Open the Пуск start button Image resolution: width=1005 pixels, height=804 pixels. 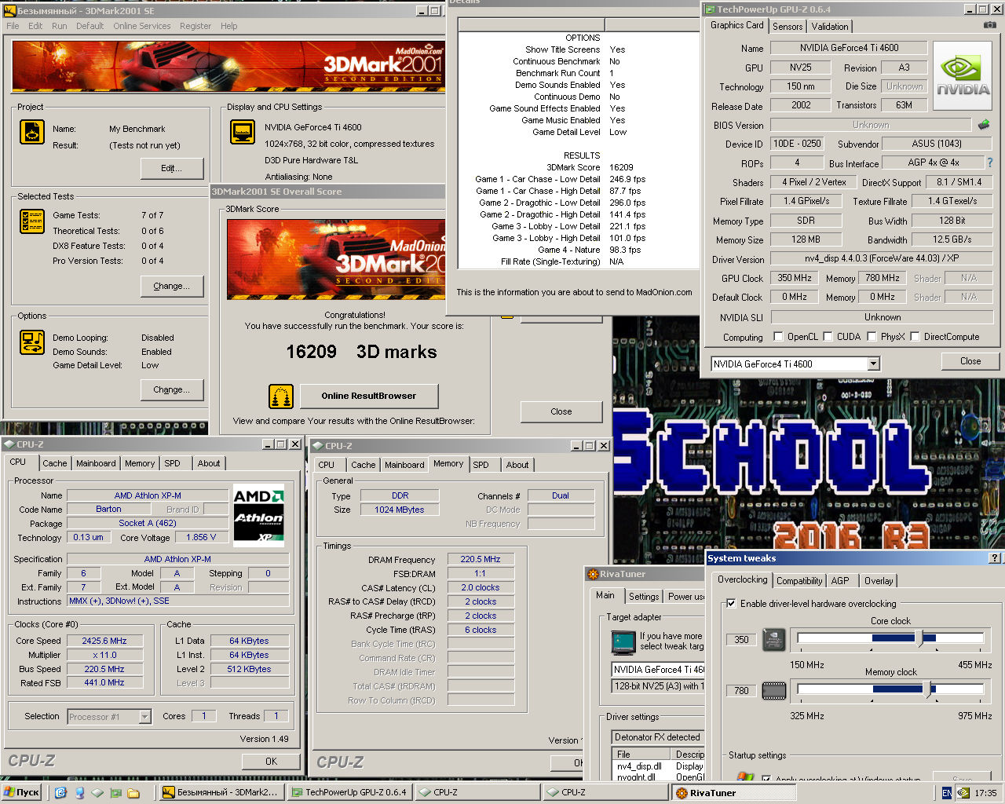(22, 792)
